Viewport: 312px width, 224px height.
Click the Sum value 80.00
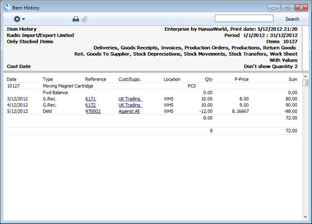pyautogui.click(x=291, y=99)
